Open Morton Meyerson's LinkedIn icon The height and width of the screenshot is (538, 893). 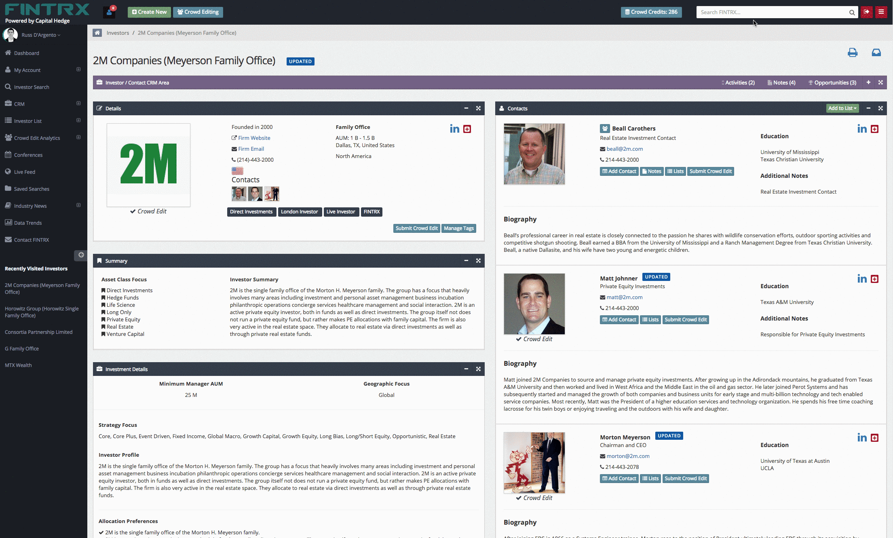862,438
